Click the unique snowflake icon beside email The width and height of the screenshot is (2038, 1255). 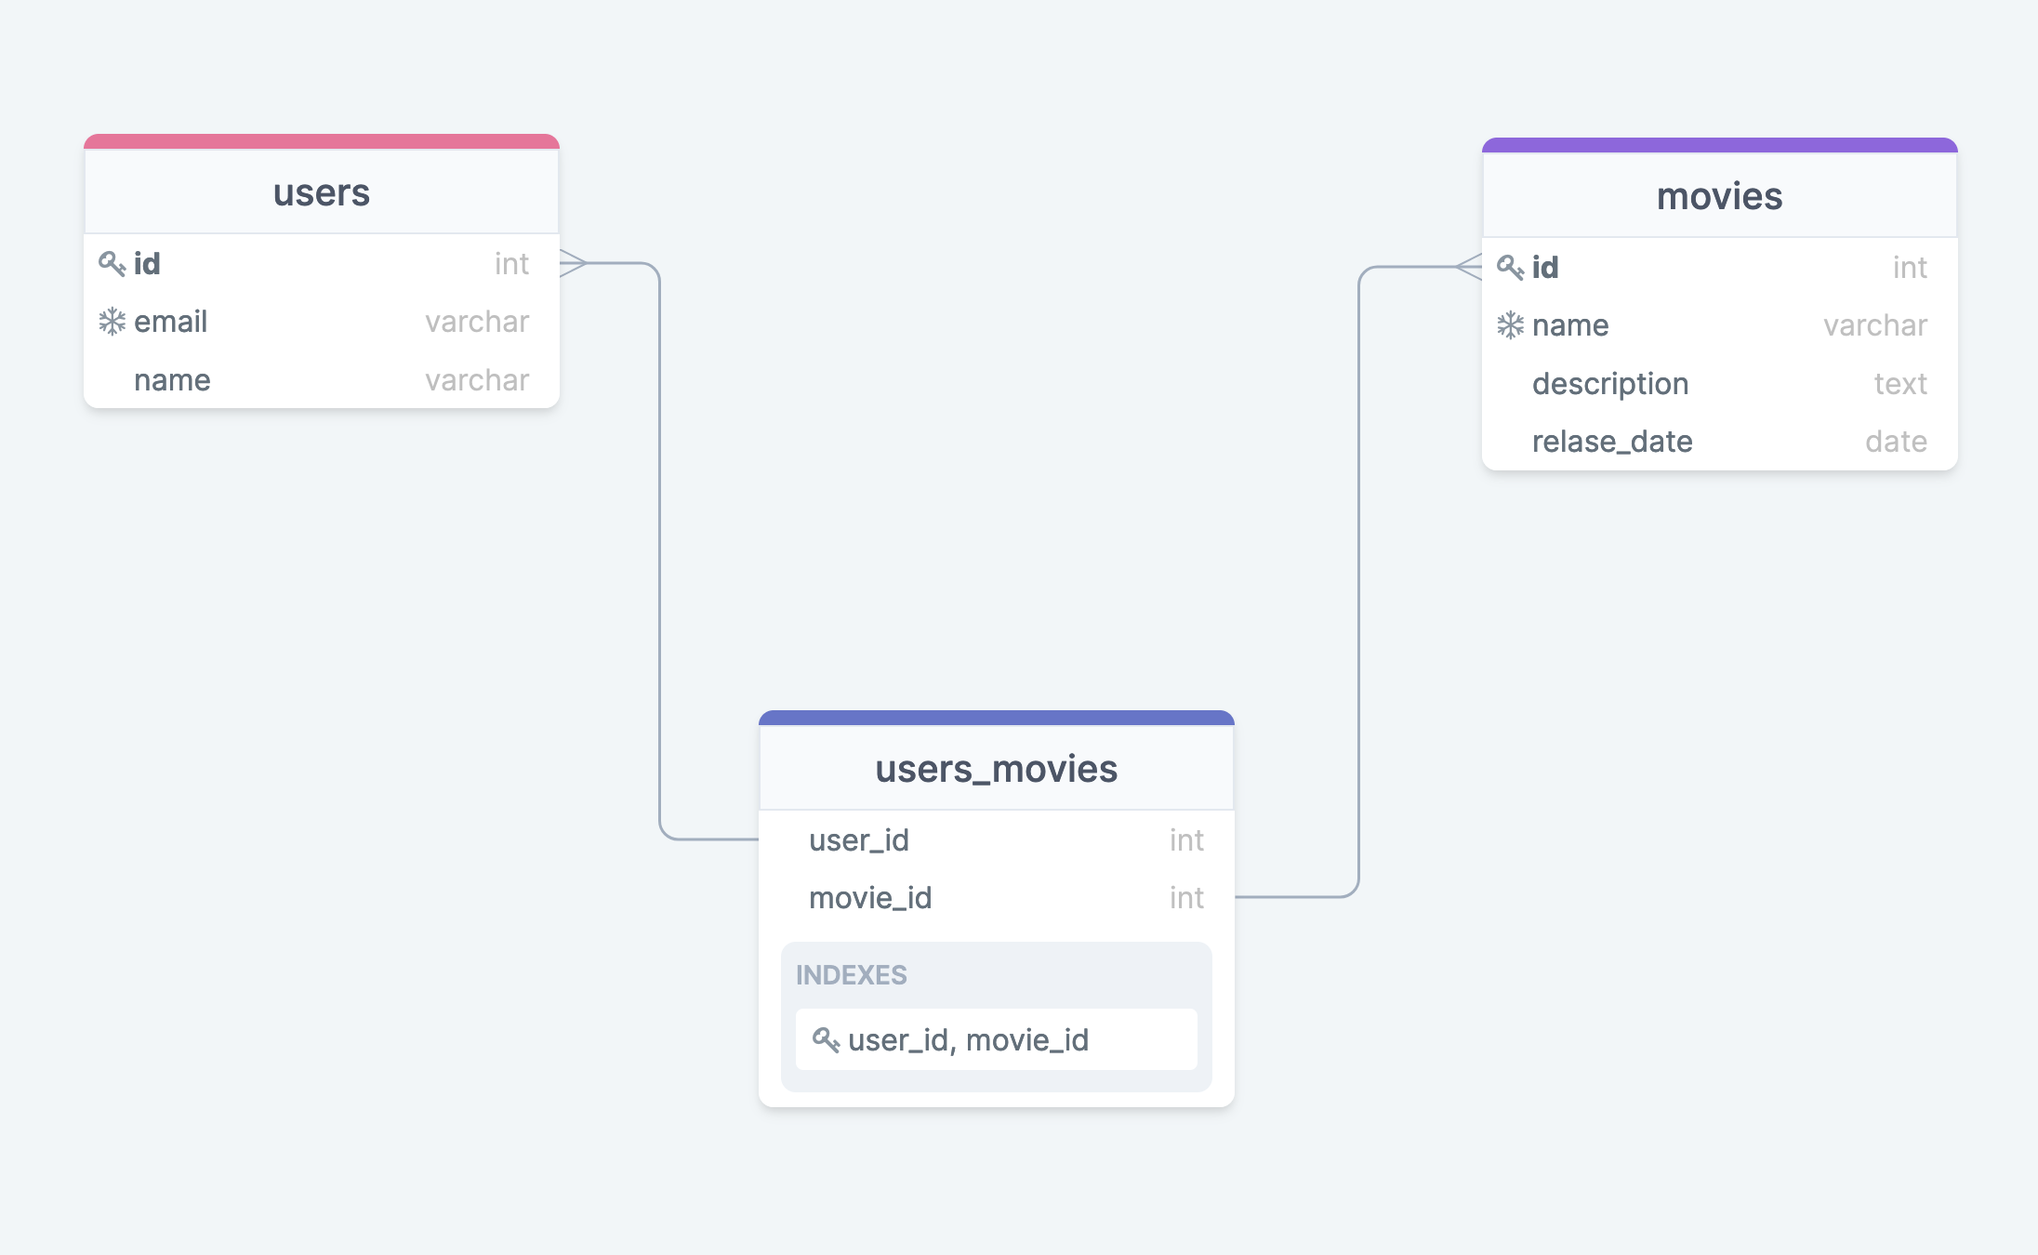[x=112, y=322]
